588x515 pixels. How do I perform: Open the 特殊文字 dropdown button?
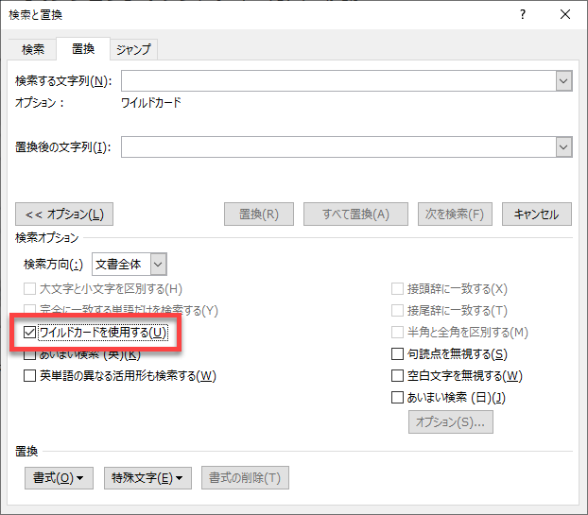pyautogui.click(x=147, y=477)
